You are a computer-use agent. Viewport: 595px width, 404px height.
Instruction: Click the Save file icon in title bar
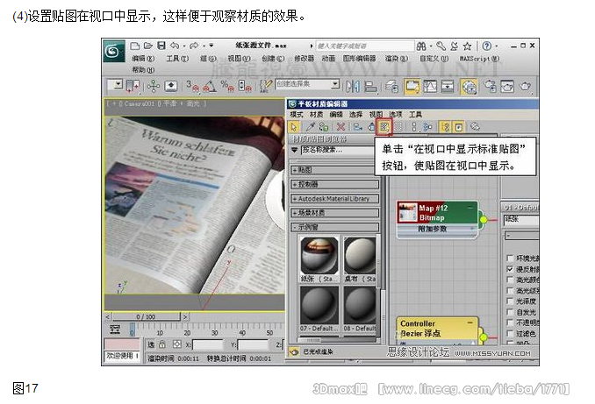[163, 44]
